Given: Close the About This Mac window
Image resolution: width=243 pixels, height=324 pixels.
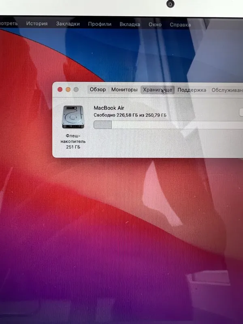Looking at the screenshot, I should 60,90.
